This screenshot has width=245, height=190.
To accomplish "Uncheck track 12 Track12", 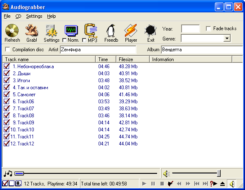I will pos(7,143).
